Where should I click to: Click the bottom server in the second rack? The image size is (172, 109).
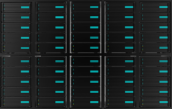tap(51, 102)
